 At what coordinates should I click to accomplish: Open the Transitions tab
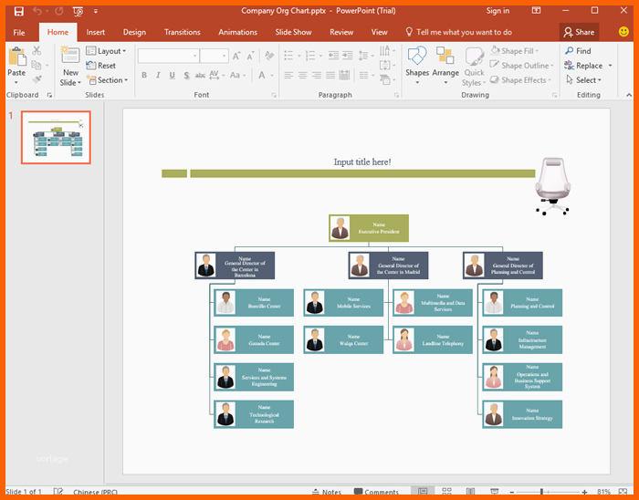pos(182,32)
